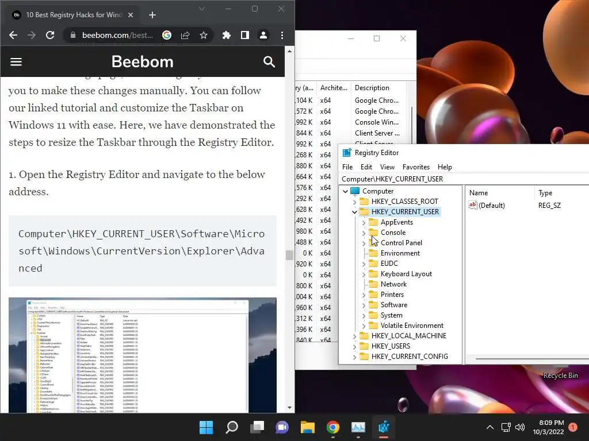Screen dimensions: 589x441
Task: Expand Keyboard Layout key chevron
Action: [x=364, y=274]
